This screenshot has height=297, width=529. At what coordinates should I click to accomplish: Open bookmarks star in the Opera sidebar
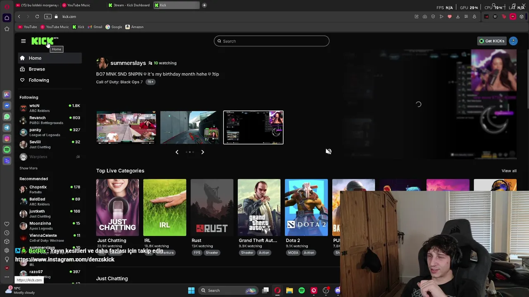pos(7,29)
